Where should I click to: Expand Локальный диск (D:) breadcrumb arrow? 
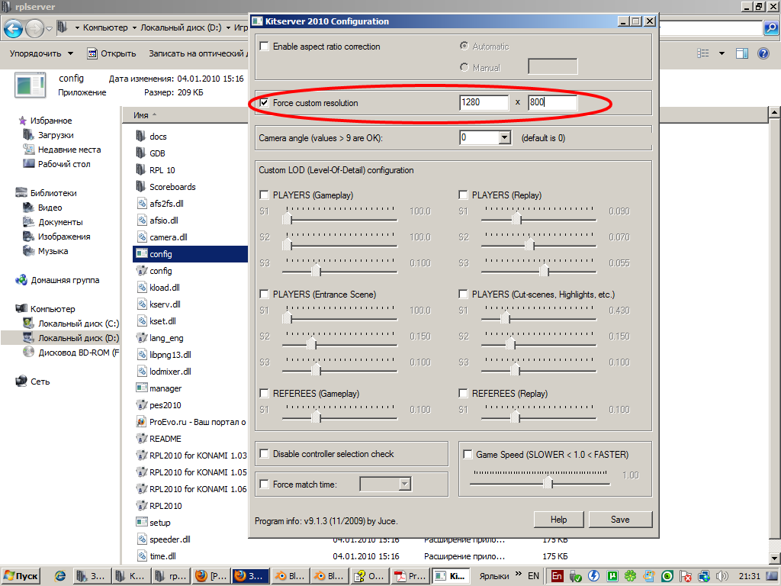pos(228,28)
